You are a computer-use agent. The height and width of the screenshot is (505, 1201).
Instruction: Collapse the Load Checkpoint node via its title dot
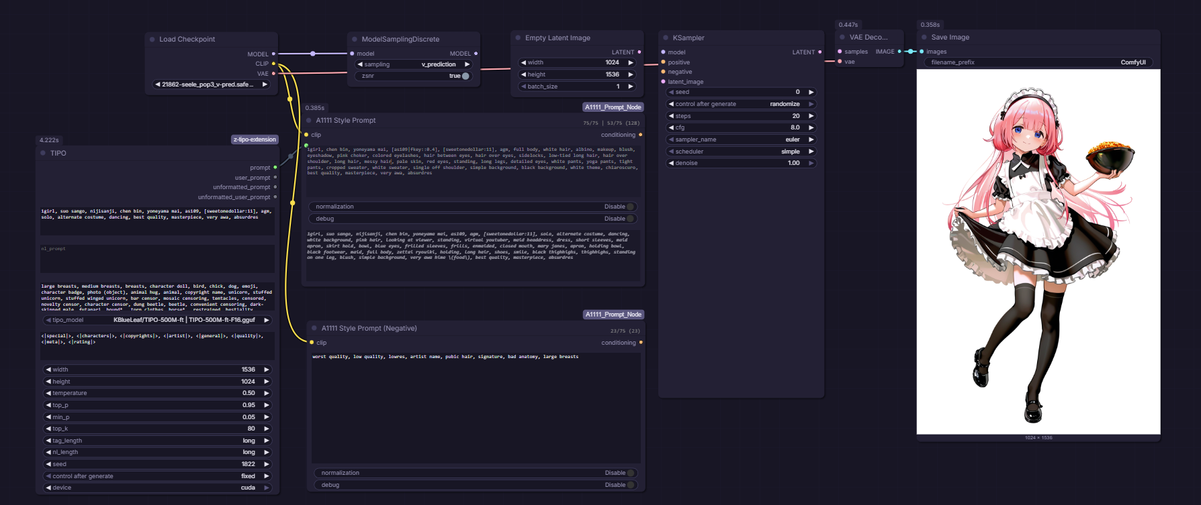tap(152, 40)
